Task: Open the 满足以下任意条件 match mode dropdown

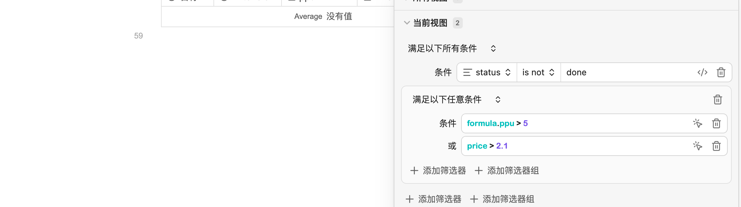Action: pos(456,100)
